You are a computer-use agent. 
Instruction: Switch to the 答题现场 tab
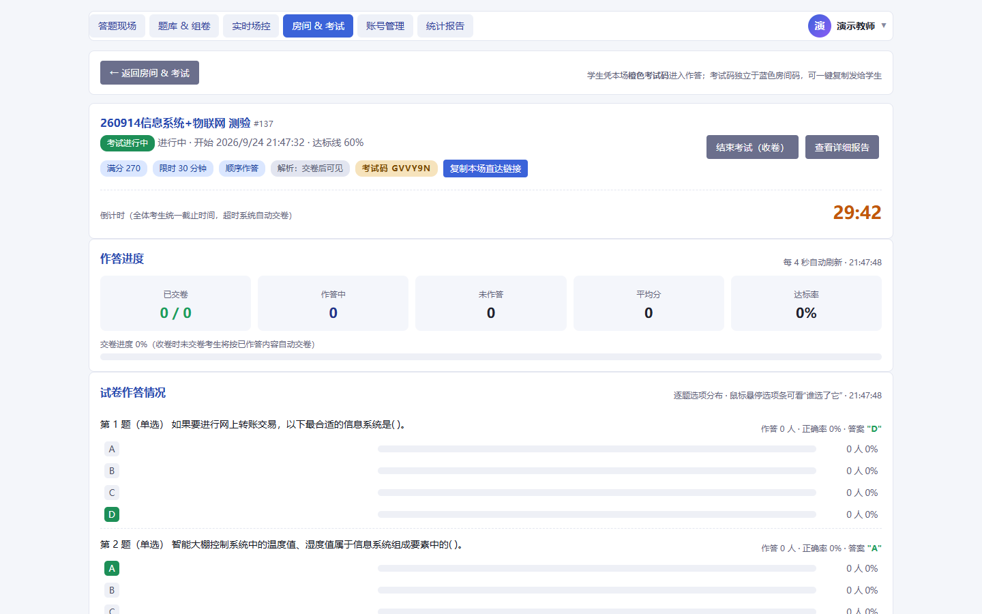117,26
